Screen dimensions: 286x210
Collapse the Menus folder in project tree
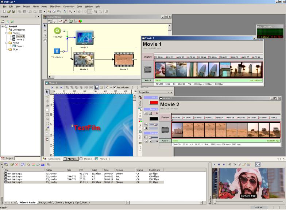[6, 43]
